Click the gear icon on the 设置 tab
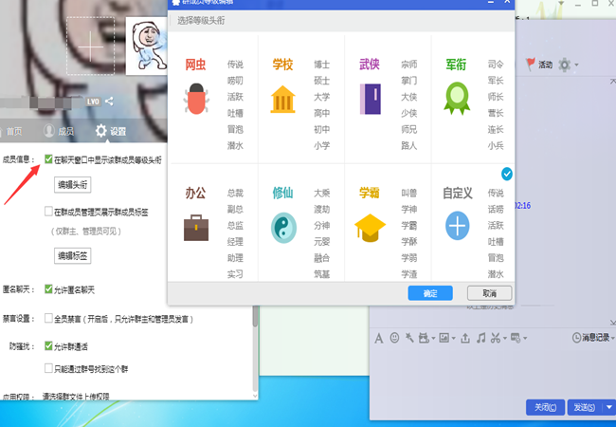 [x=101, y=131]
